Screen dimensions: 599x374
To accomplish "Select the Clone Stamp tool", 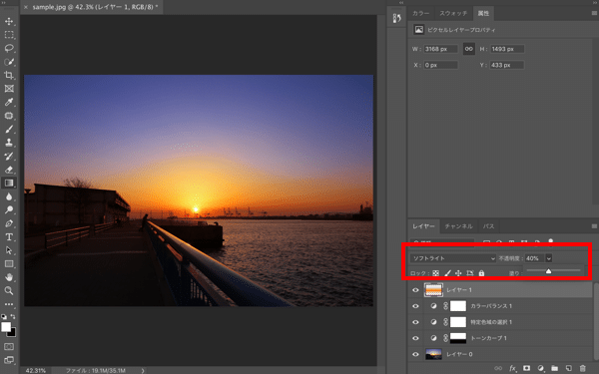I will [x=9, y=143].
